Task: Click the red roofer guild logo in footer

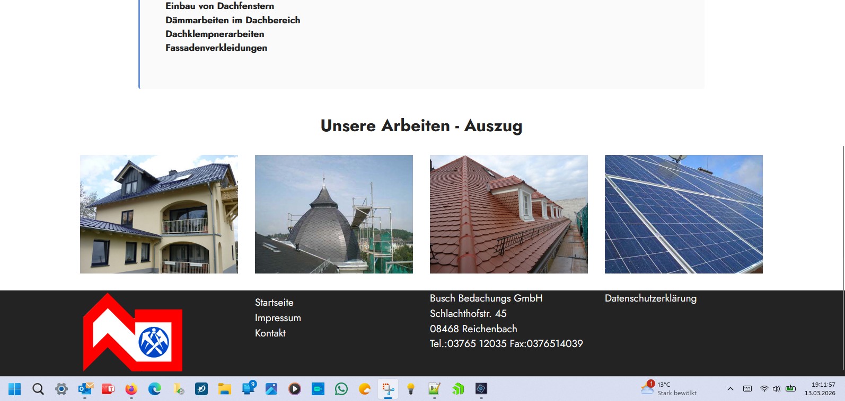Action: [133, 333]
